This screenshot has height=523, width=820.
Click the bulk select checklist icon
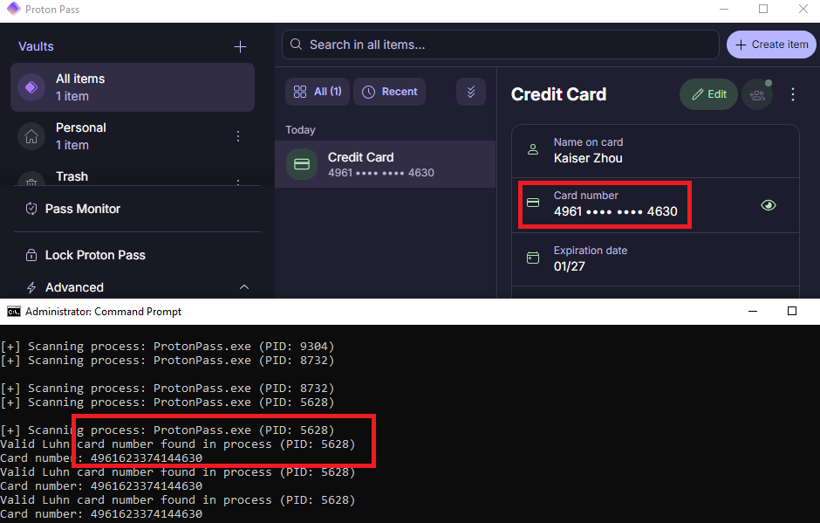471,92
